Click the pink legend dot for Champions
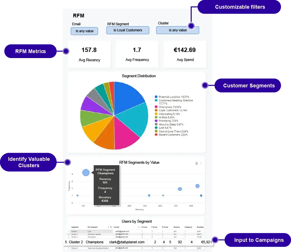This screenshot has width=291, height=252. click(156, 107)
